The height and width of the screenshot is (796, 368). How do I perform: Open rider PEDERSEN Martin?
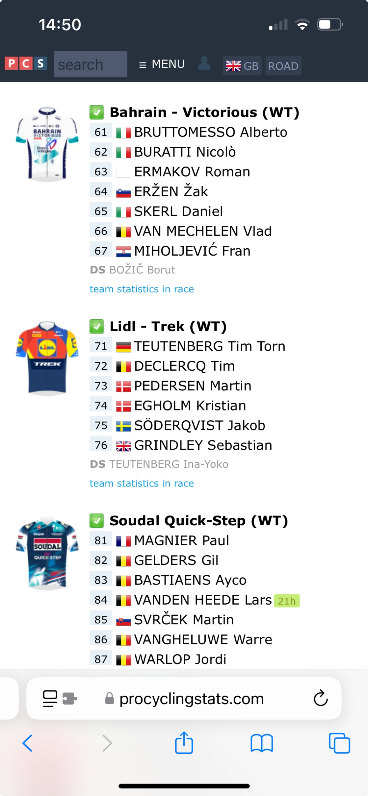[x=193, y=386]
